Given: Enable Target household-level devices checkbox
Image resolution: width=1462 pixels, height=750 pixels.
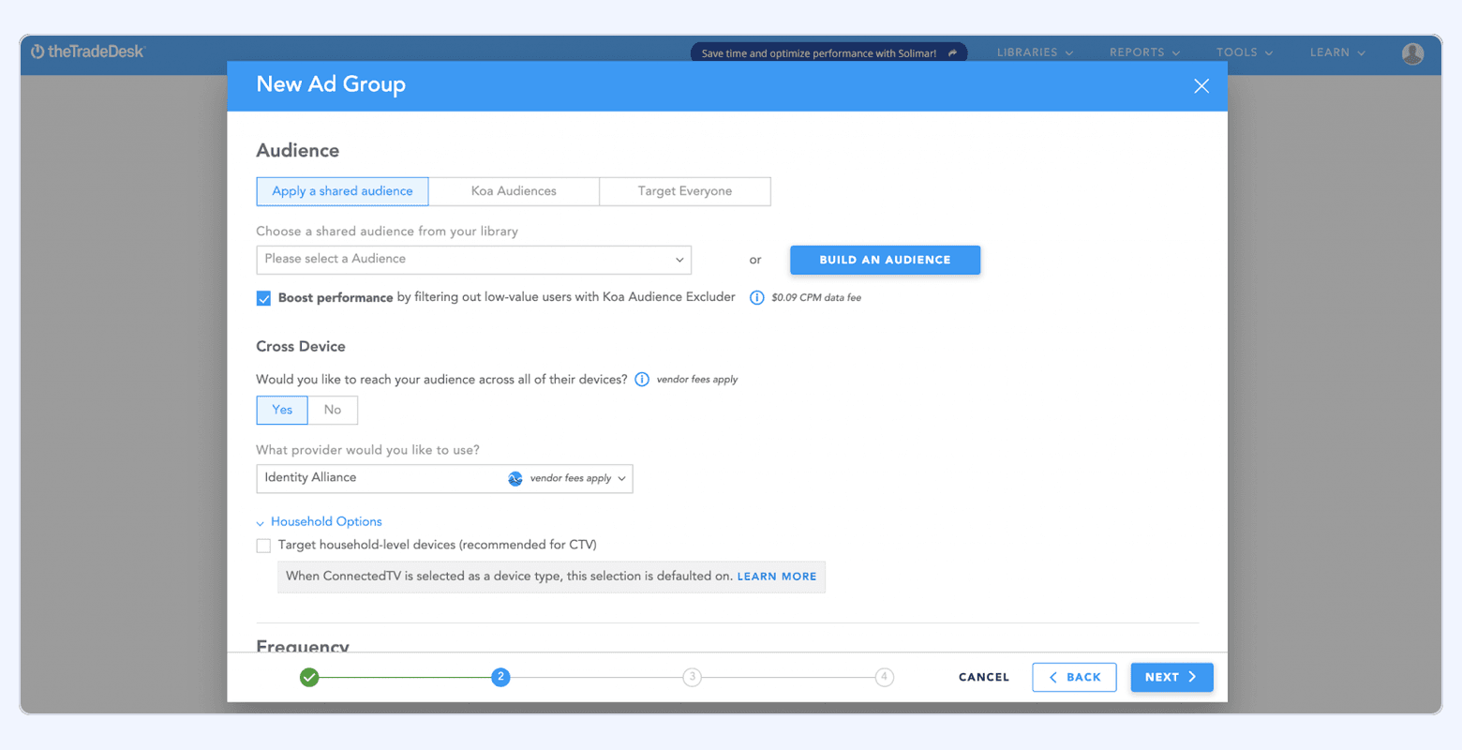Looking at the screenshot, I should pos(263,546).
